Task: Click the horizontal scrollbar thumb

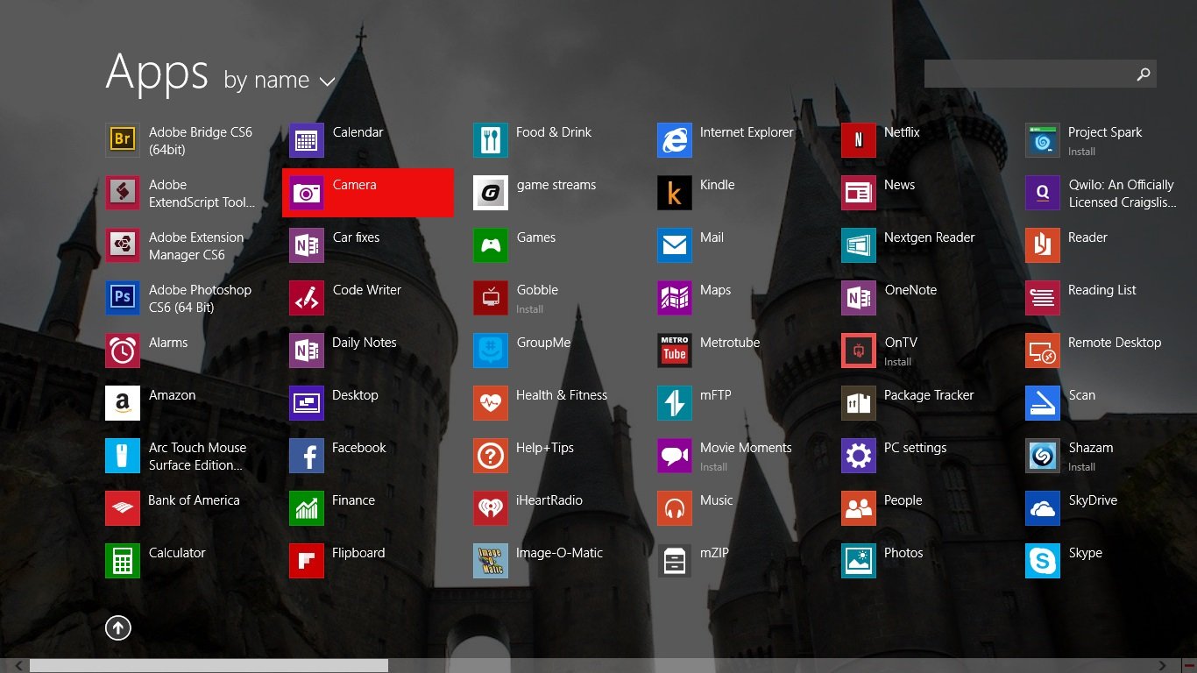Action: pyautogui.click(x=209, y=666)
